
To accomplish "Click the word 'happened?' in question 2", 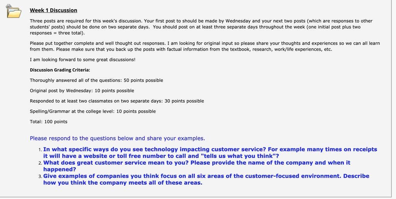I will coord(60,169).
